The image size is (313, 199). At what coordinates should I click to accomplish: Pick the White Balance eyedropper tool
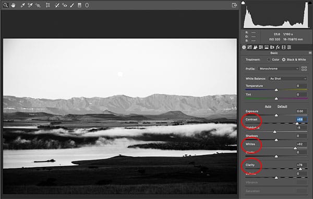[x=22, y=5]
